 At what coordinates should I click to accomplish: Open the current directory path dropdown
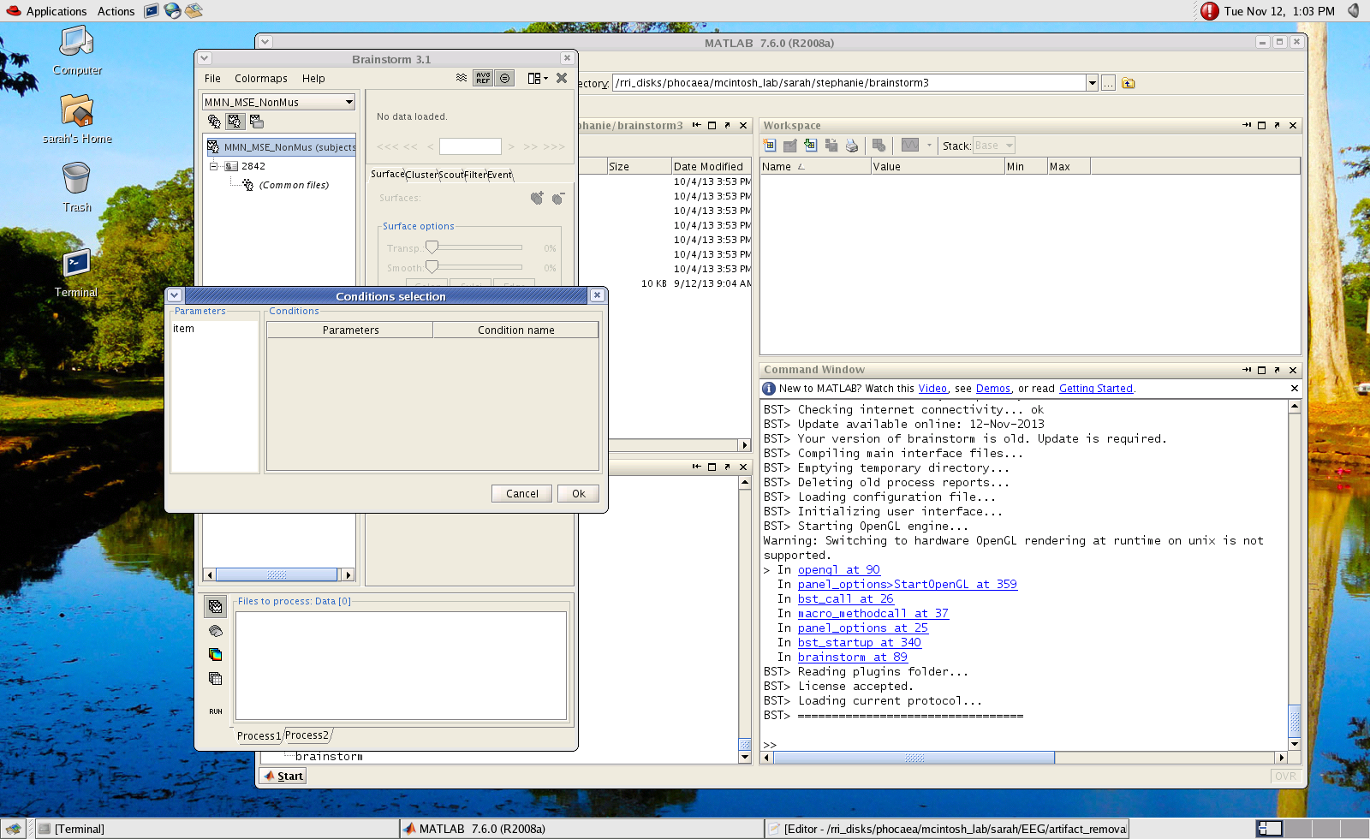click(1092, 83)
